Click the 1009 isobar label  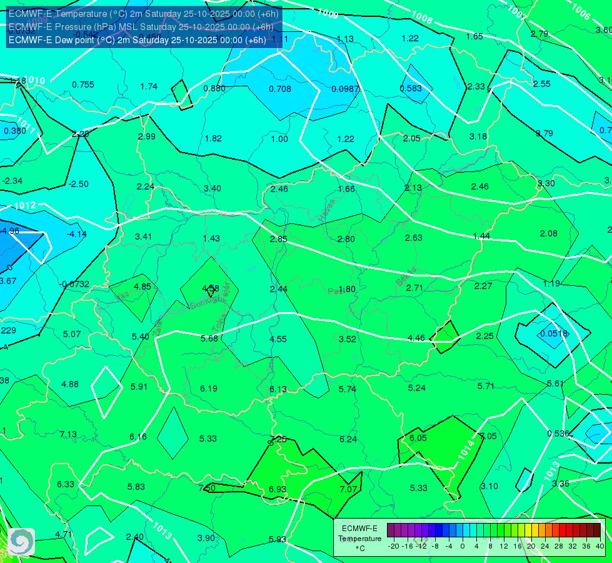coord(328,13)
